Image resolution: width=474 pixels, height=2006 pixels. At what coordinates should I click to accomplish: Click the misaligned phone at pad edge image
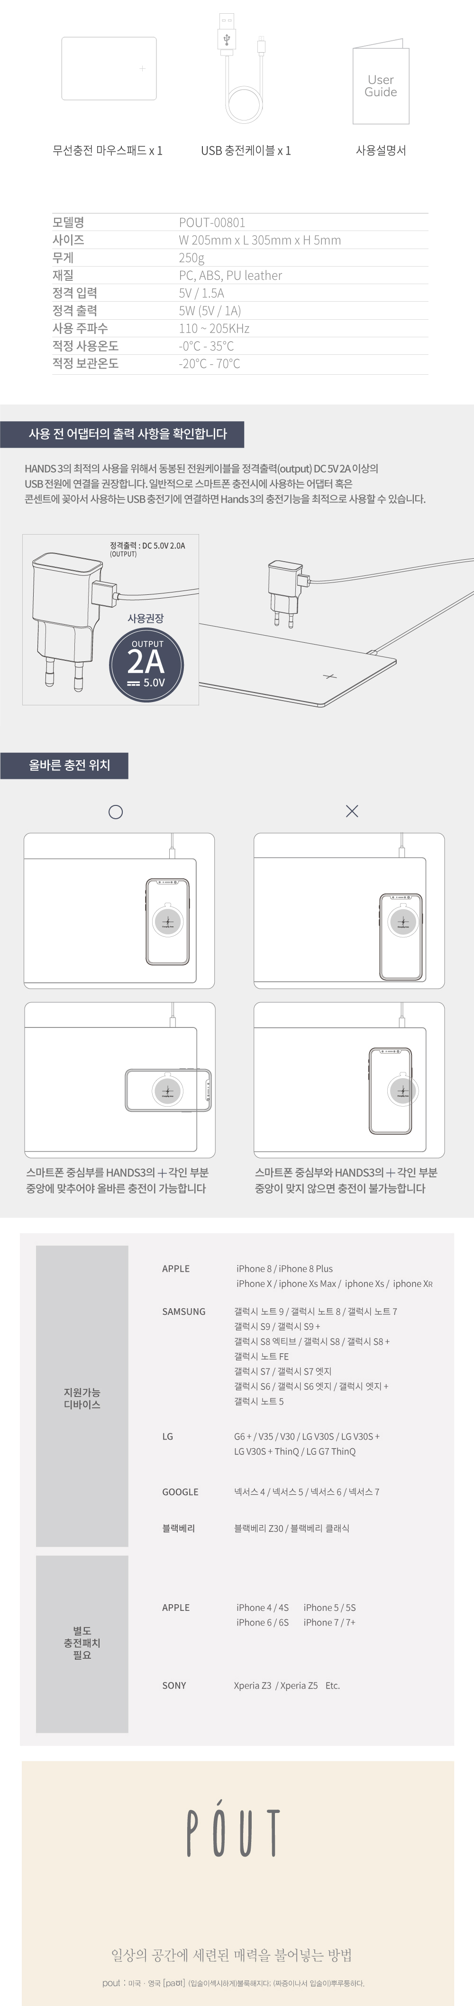pos(349,911)
